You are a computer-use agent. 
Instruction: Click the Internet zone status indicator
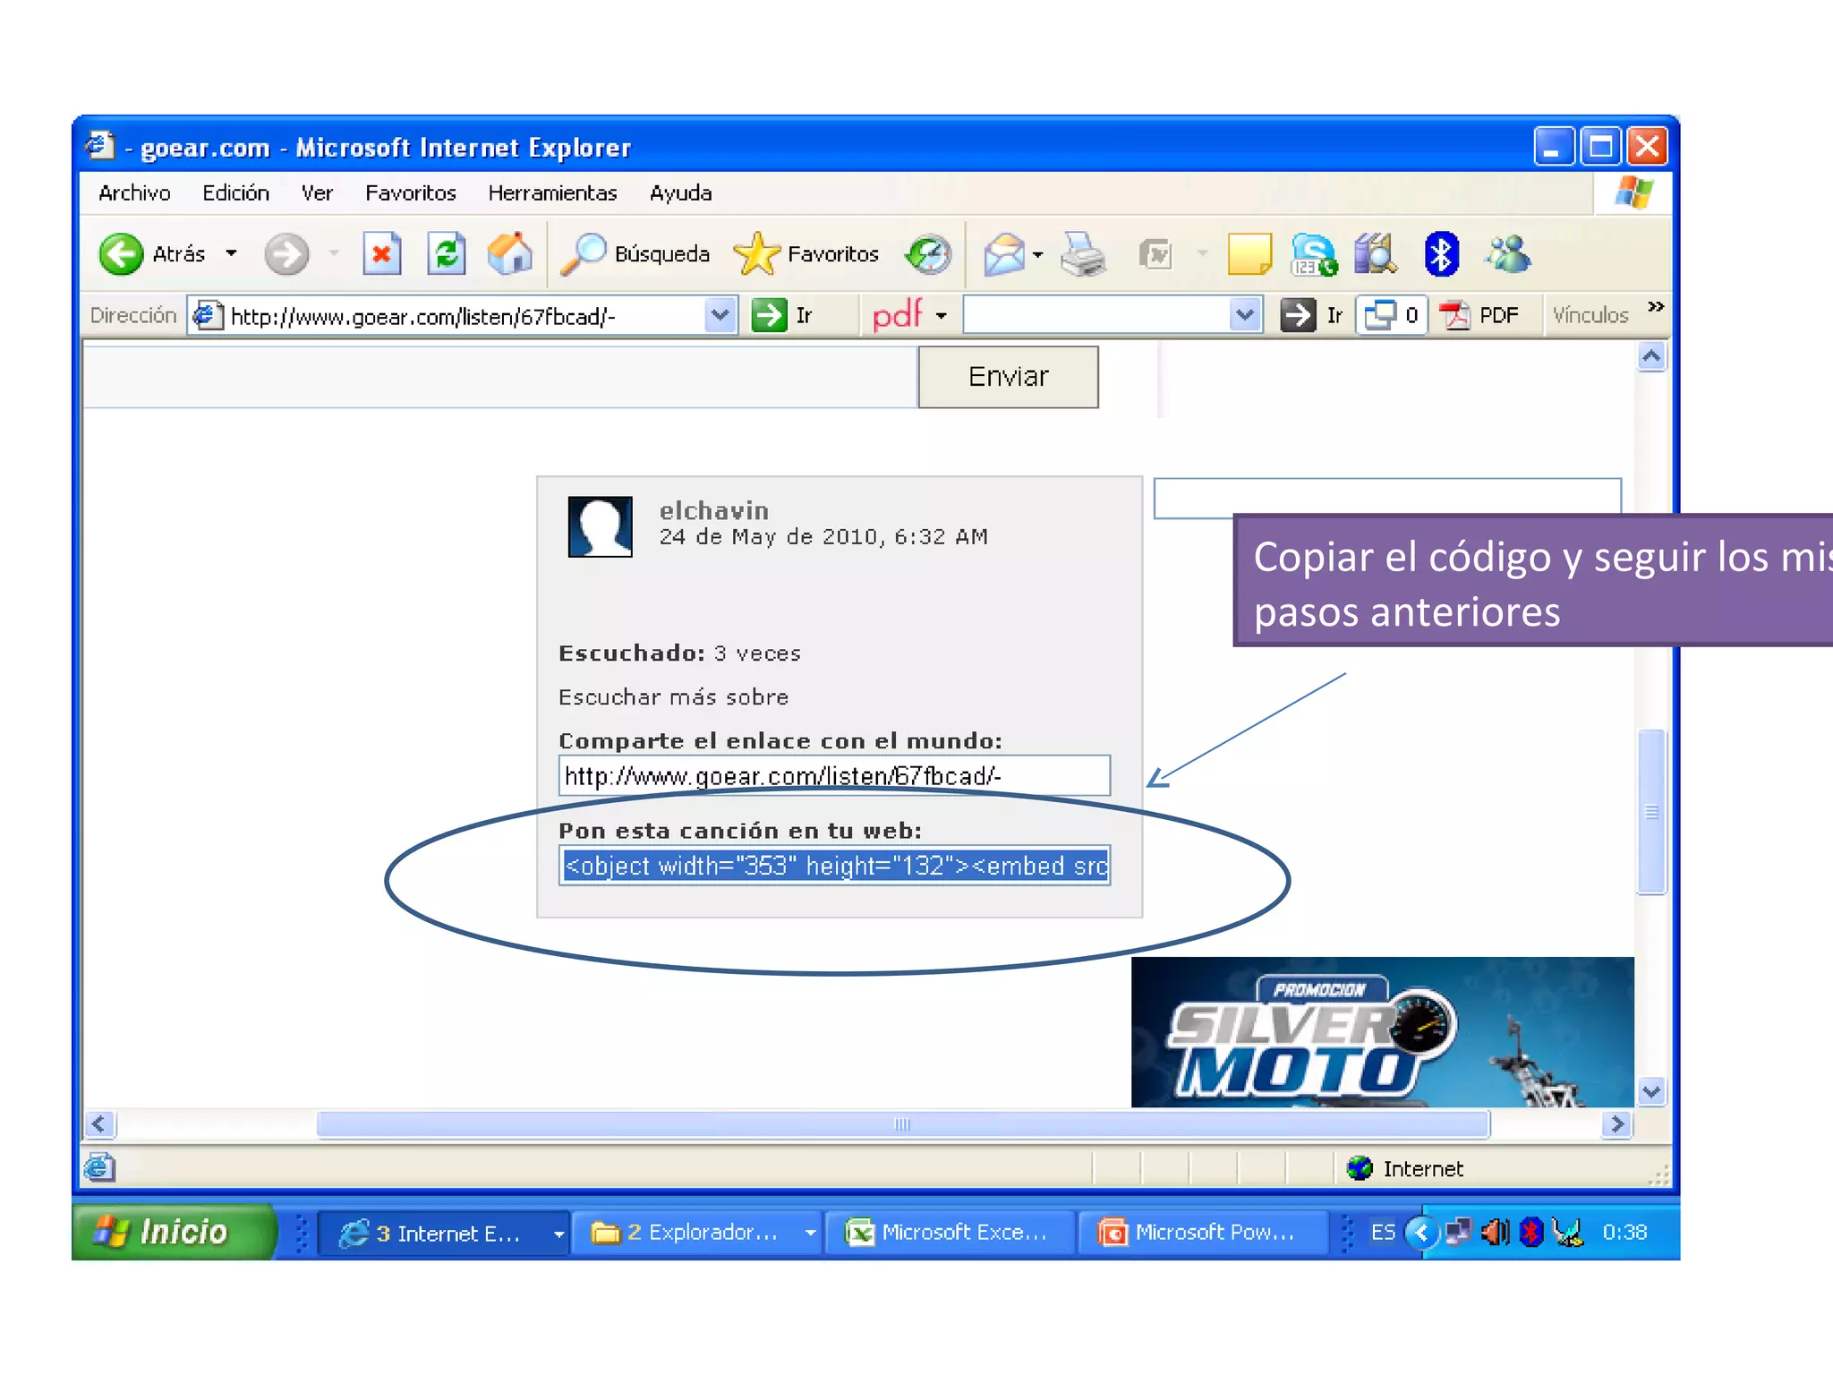pos(1405,1168)
